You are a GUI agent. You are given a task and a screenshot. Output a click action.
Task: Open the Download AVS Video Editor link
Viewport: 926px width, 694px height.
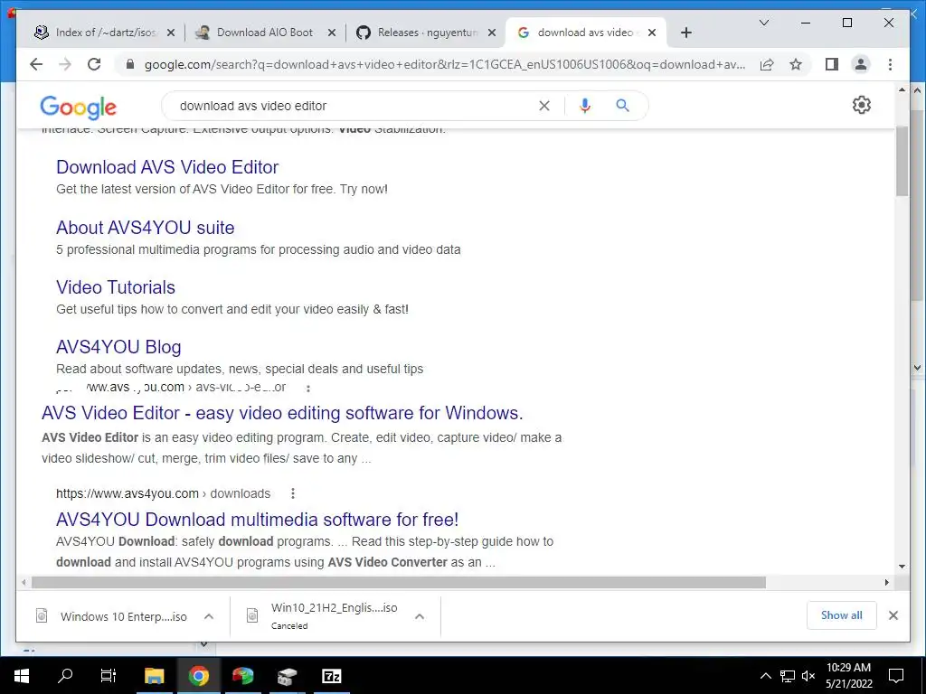pyautogui.click(x=167, y=167)
